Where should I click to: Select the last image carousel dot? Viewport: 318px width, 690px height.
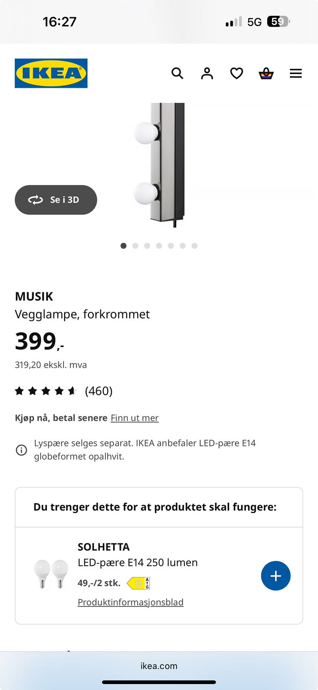pyautogui.click(x=195, y=246)
